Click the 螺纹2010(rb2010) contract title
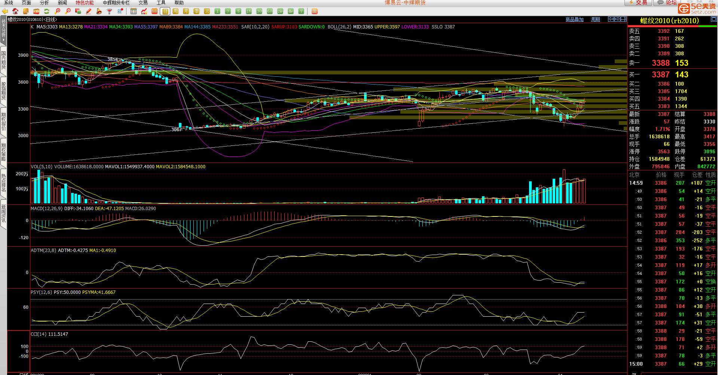Viewport: 718px width, 375px height. pos(669,21)
